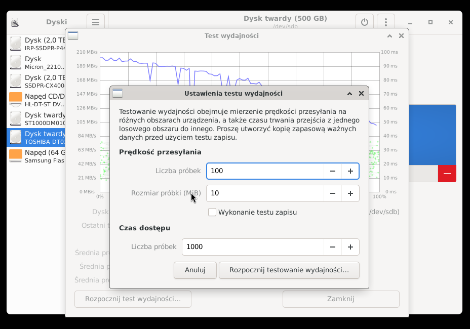The height and width of the screenshot is (329, 470).
Task: Click the Rozmiar próbki field showing 10
Action: (265, 193)
